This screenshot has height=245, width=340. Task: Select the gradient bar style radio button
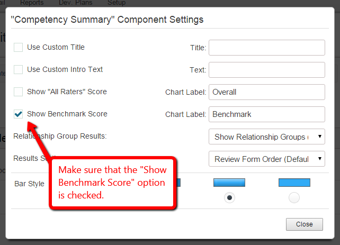coord(229,197)
